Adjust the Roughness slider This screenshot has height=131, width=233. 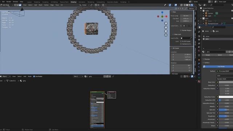click(x=226, y=116)
